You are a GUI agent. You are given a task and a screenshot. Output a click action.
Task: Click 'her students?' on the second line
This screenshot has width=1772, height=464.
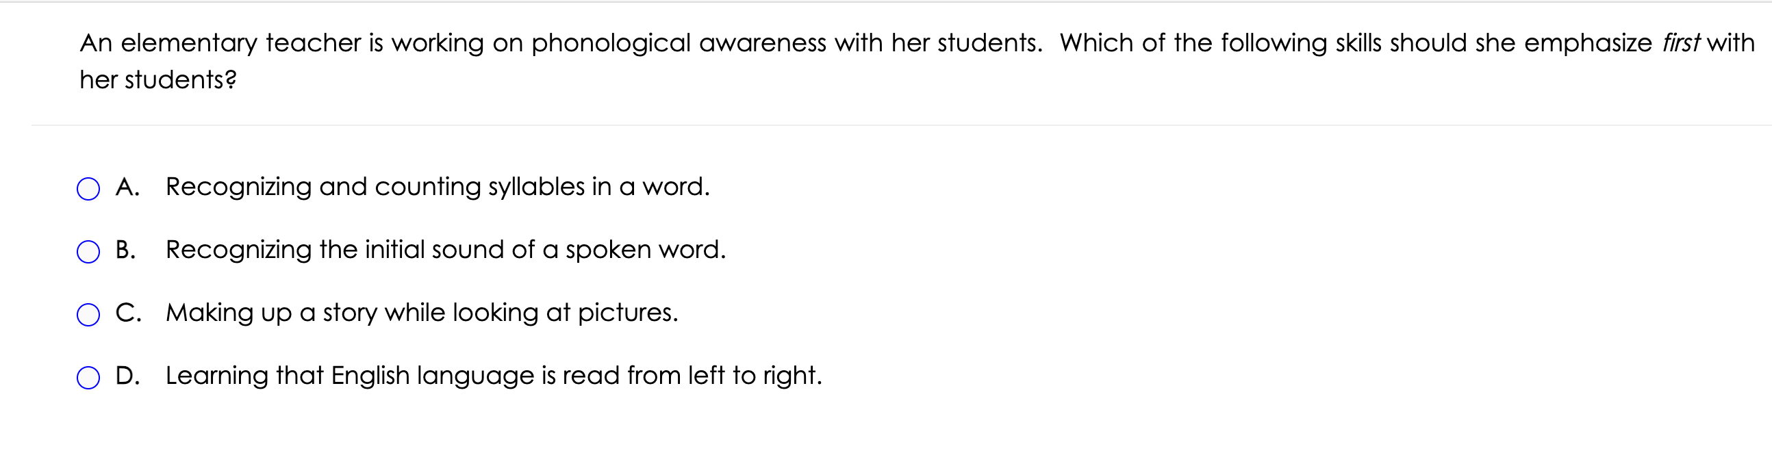click(158, 80)
